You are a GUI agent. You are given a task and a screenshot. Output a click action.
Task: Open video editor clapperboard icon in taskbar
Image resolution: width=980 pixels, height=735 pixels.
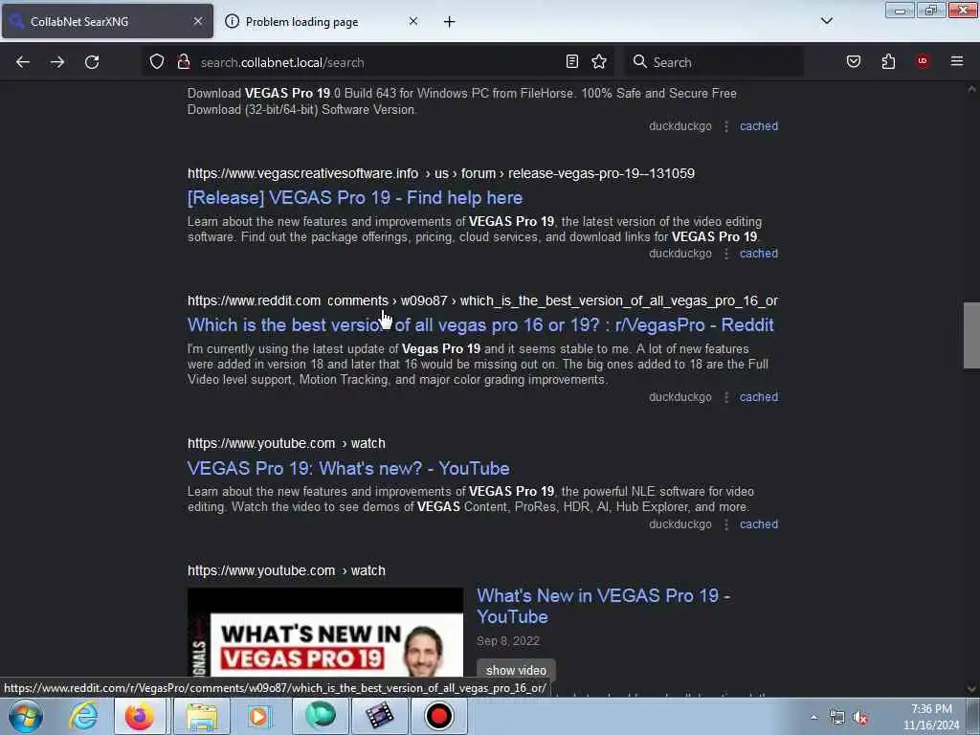[x=379, y=716]
